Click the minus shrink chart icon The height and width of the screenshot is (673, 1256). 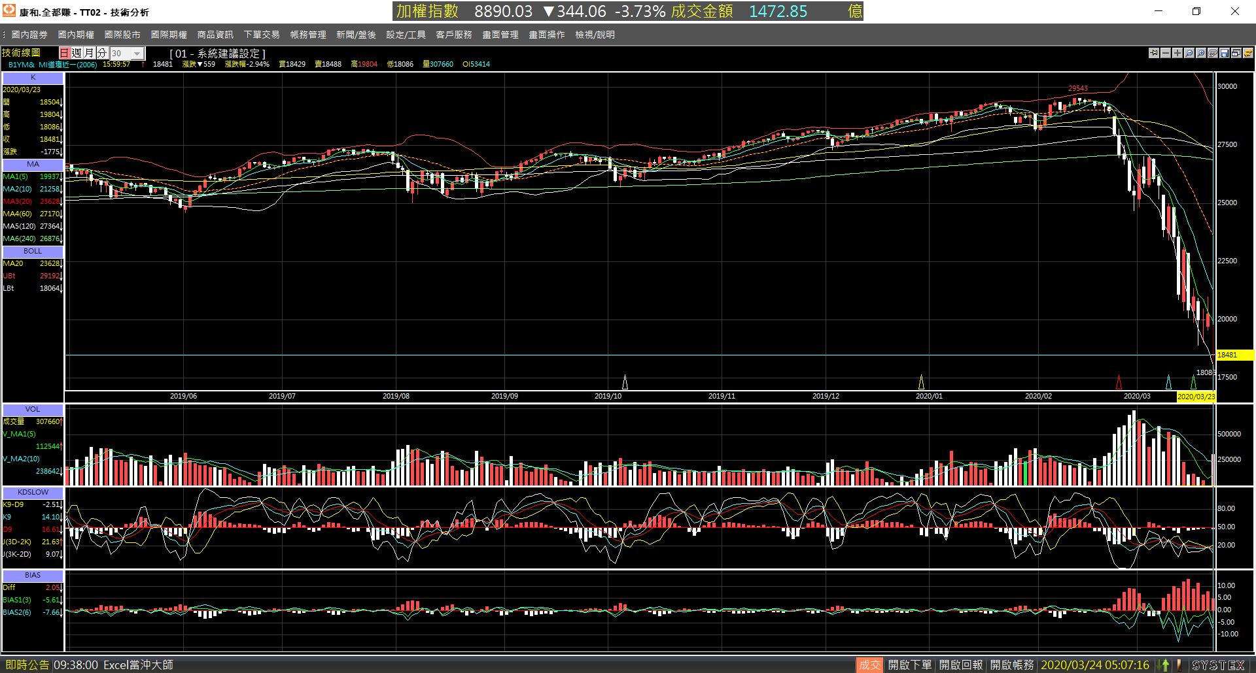[1166, 53]
